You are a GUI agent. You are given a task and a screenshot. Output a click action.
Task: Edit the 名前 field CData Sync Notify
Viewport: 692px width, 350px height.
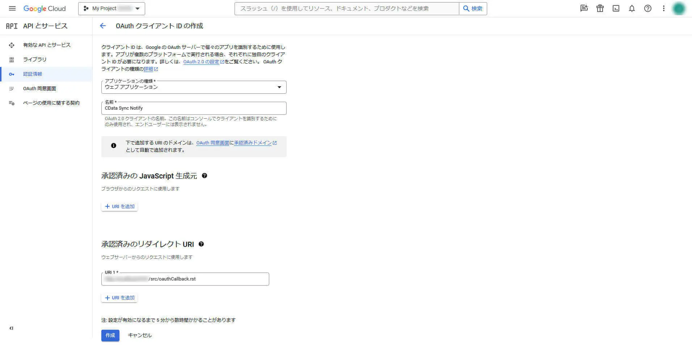[x=194, y=108]
